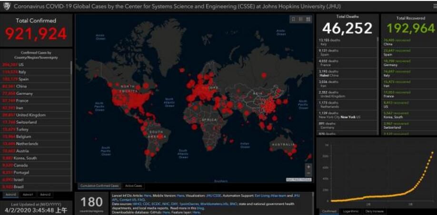Zoom in on the map with plus button
Screen dimensions: 437x215
[308, 167]
